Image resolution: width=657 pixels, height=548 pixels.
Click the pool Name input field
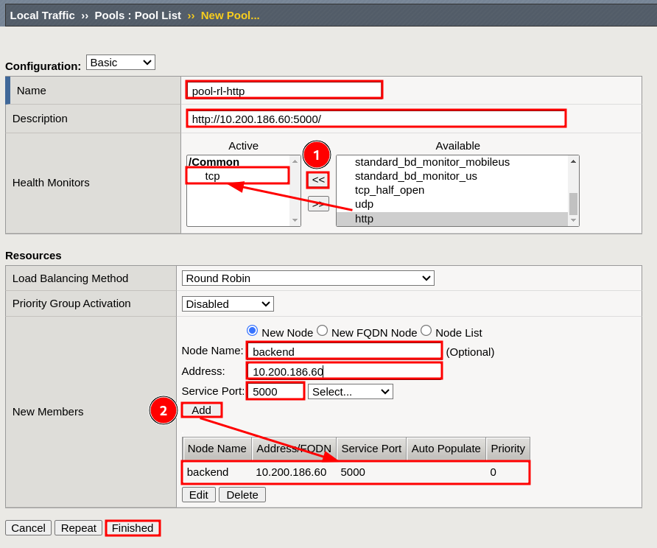click(x=284, y=90)
